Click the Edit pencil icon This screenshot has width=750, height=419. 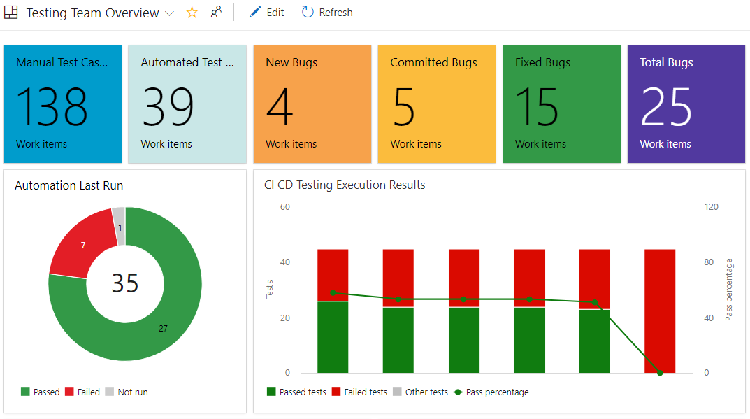(255, 12)
